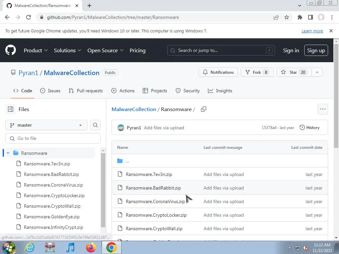Open MalwareCollection repository title link
339x254 pixels.
point(72,73)
